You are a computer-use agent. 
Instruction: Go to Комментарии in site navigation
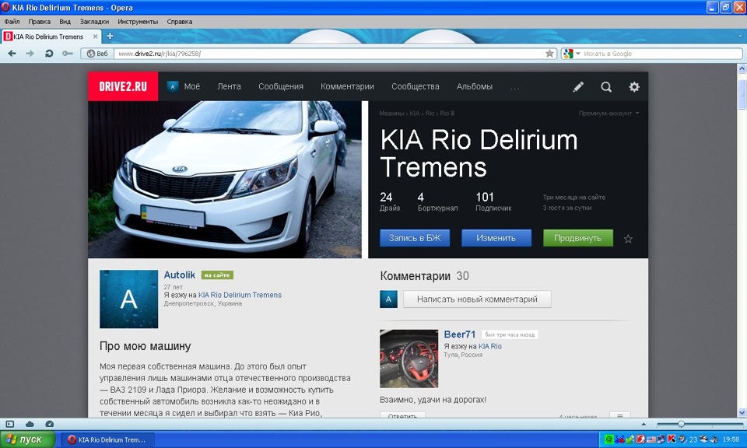347,86
